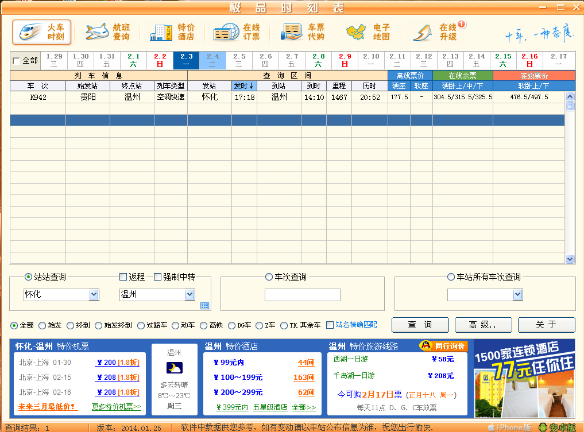This screenshot has width=584, height=432.
Task: Open the 航班查询 flight search icon
Action: coord(107,32)
